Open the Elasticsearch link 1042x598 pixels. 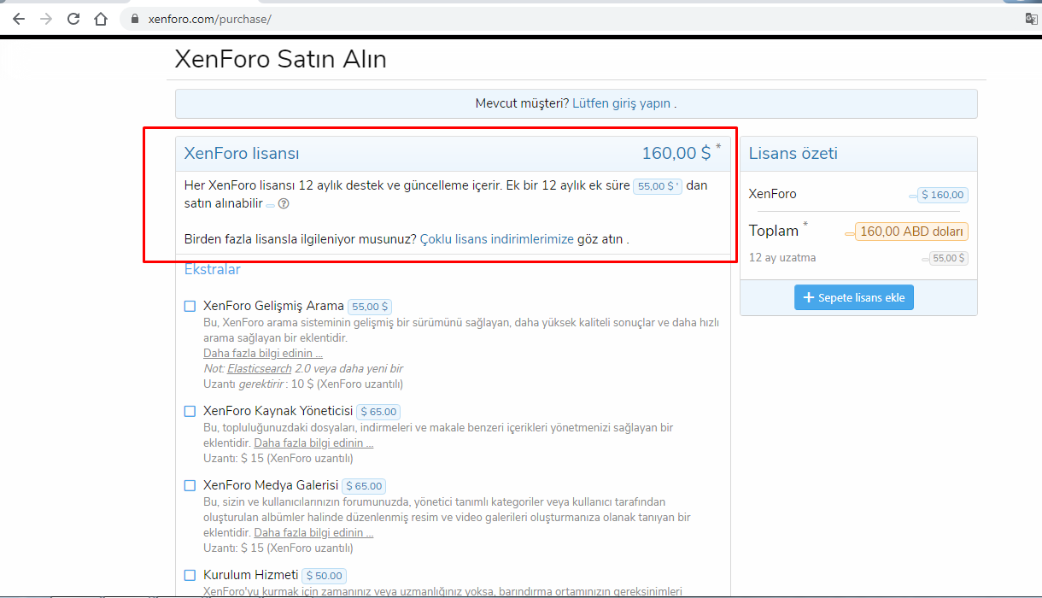click(x=259, y=368)
